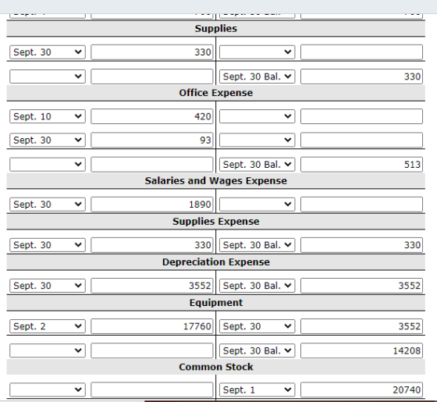The height and width of the screenshot is (402, 437).
Task: Click empty credit field beside Office Expense 93
Action: [361, 140]
